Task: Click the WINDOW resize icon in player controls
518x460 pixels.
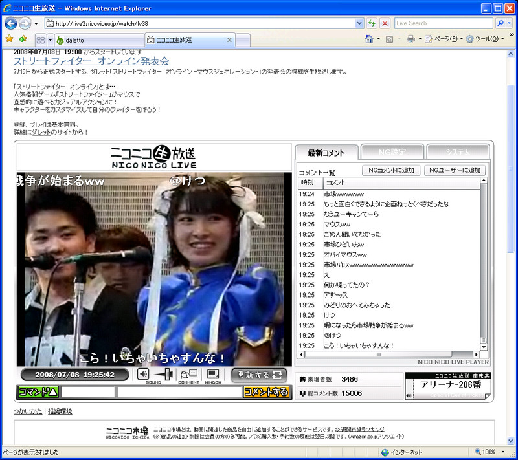Action: click(x=212, y=374)
